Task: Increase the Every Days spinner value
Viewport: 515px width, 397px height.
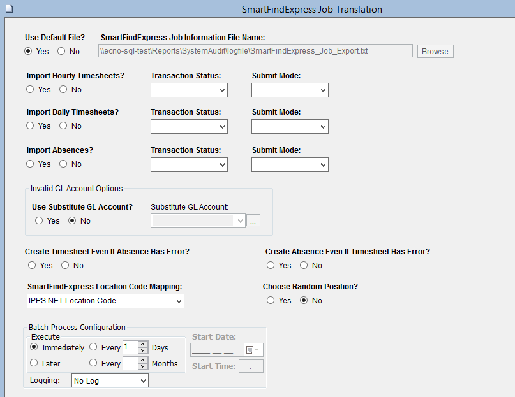Action: point(143,345)
